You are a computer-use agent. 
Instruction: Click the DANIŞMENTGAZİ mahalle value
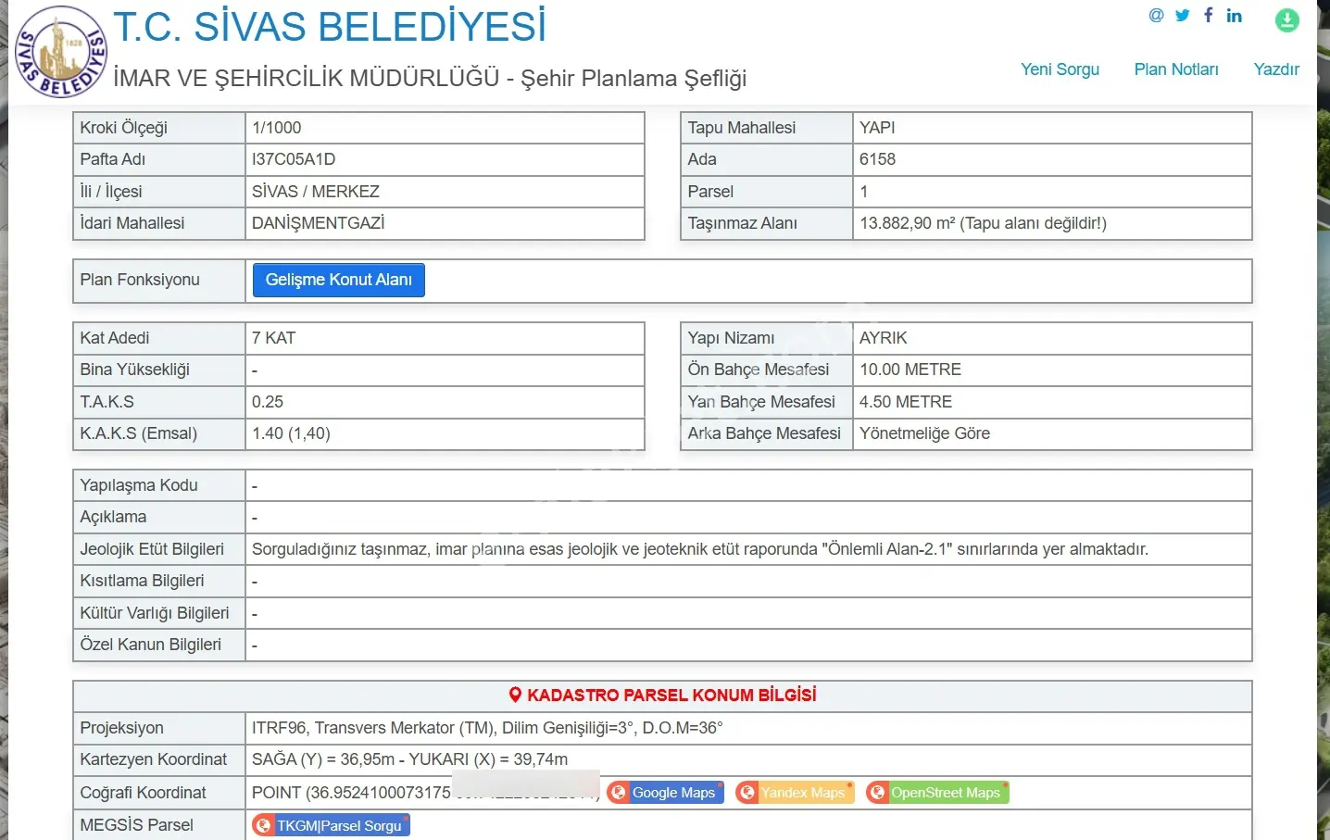[x=318, y=223]
